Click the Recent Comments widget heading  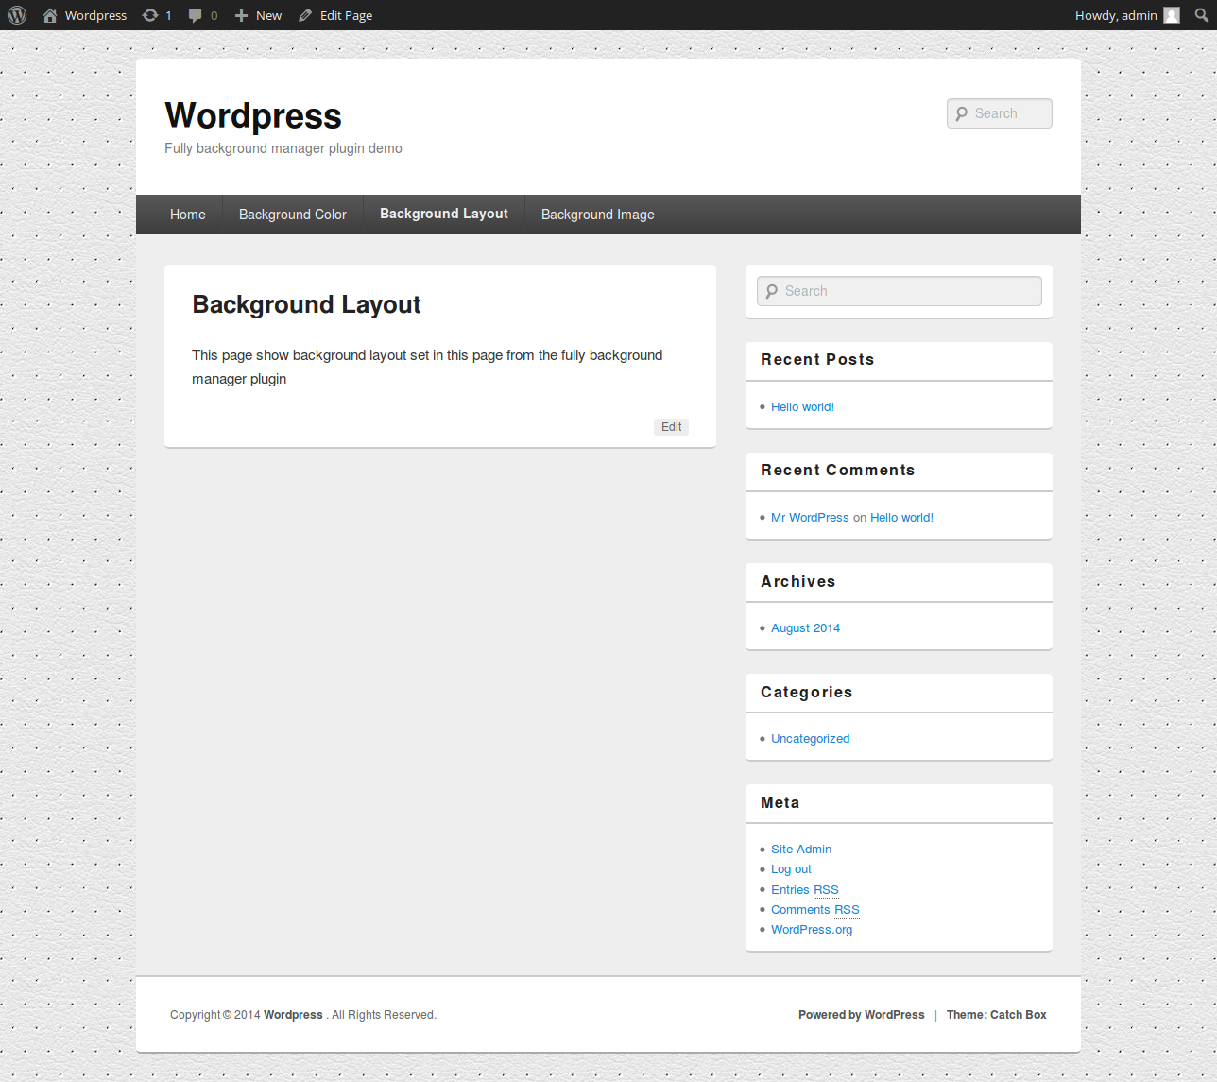tap(838, 470)
